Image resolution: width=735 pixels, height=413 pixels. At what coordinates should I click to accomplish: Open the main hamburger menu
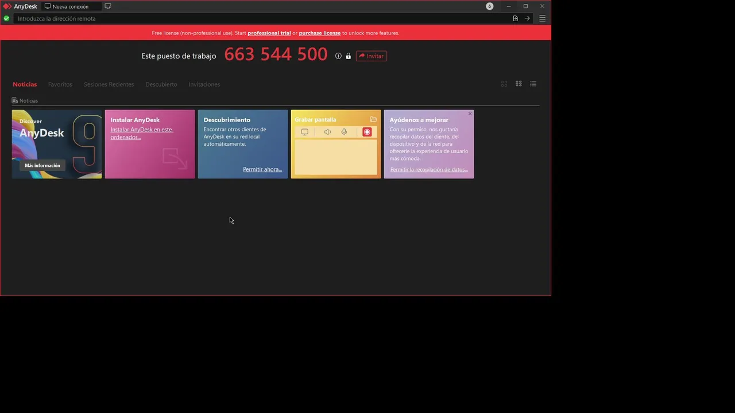(542, 18)
